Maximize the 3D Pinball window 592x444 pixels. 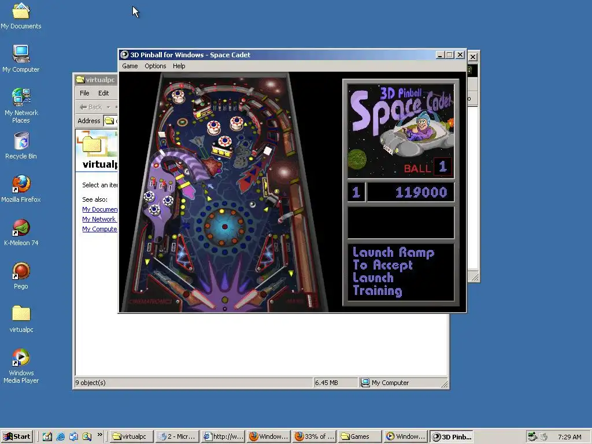pyautogui.click(x=449, y=55)
